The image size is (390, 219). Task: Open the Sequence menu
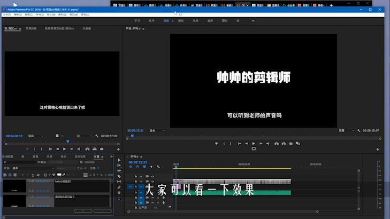tap(40, 14)
